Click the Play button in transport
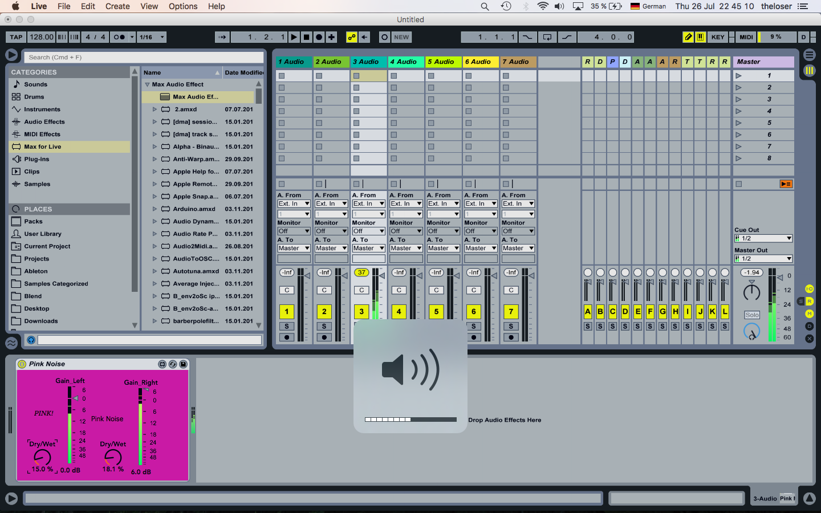The width and height of the screenshot is (821, 513). (x=294, y=37)
